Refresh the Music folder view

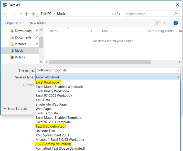click(x=118, y=14)
